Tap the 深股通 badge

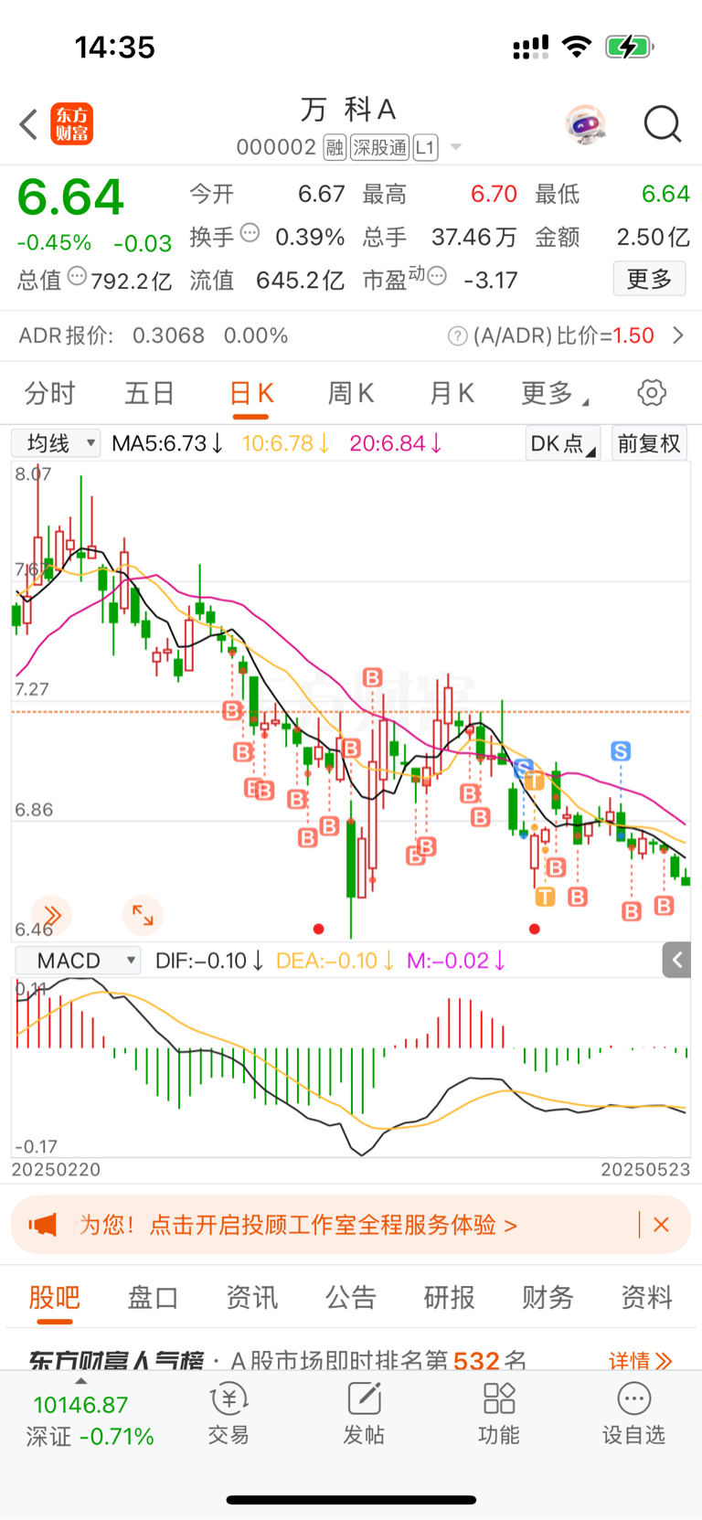click(x=379, y=147)
